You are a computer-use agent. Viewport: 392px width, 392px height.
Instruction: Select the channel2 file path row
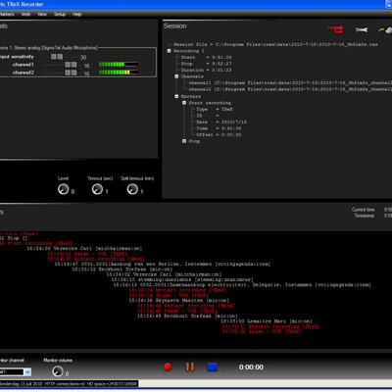pyautogui.click(x=290, y=89)
